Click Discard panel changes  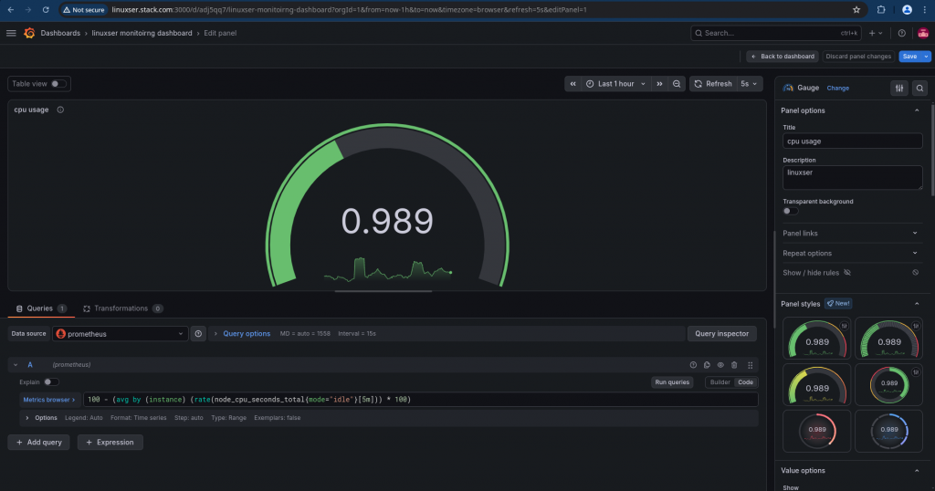858,57
